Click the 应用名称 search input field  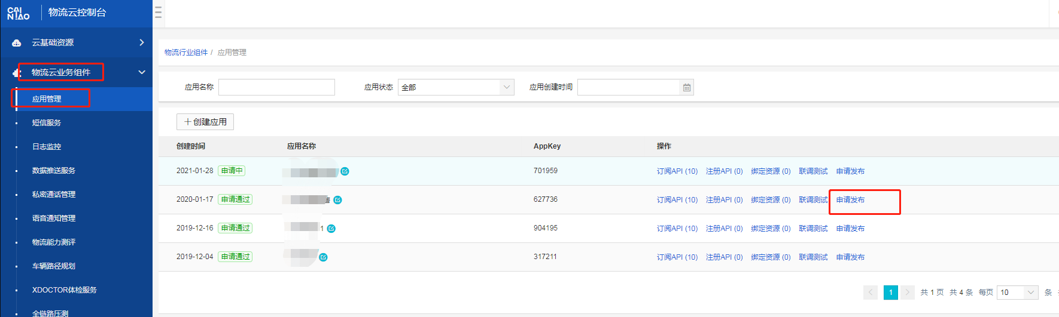pos(276,87)
